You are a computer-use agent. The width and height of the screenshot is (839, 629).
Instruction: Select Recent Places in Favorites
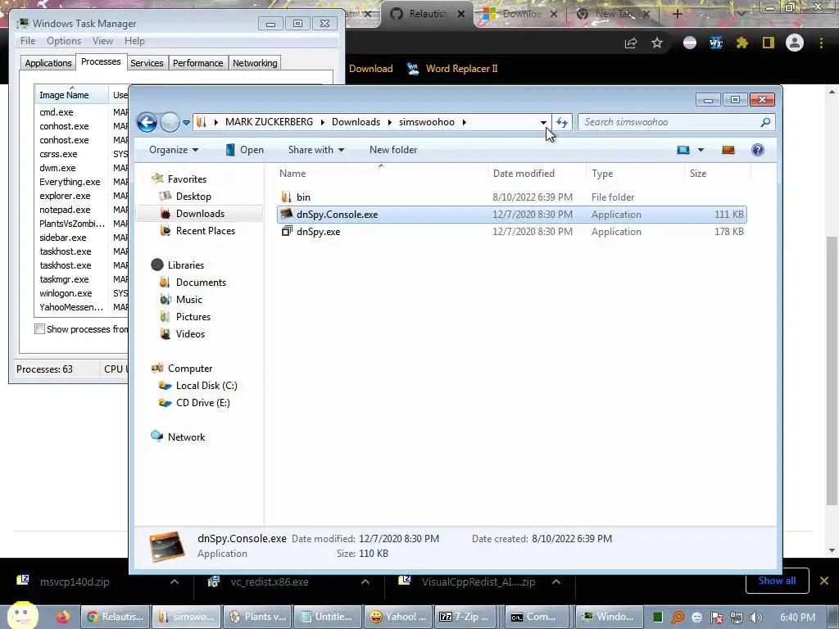[206, 230]
